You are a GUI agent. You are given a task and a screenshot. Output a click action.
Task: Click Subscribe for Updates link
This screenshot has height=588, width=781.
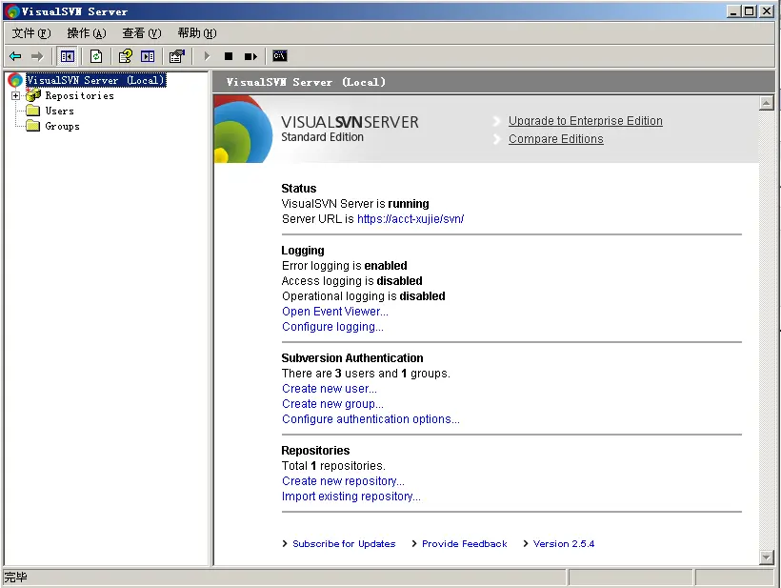click(344, 543)
